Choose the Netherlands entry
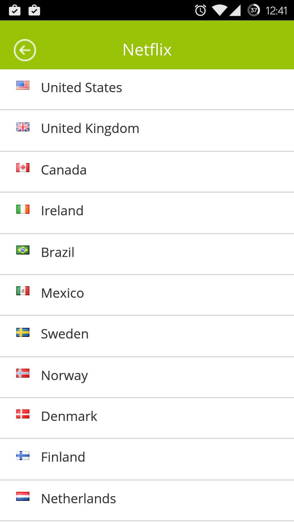294x522 pixels. pos(79,499)
